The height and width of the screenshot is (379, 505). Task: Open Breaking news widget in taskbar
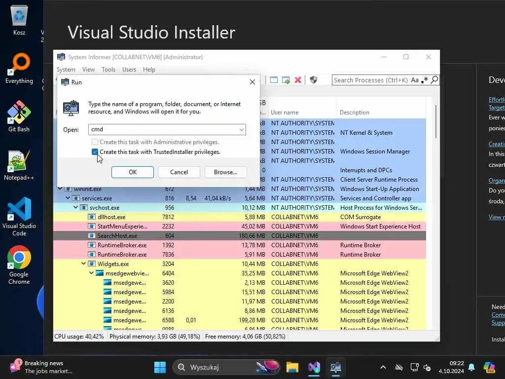[x=41, y=367]
